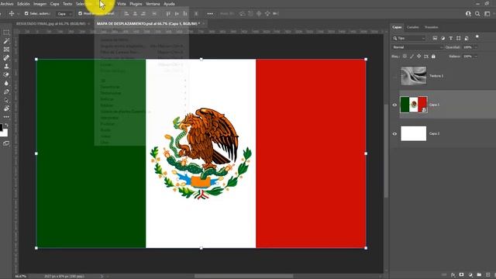
Task: Click the account profile icon
Action: 468,14
